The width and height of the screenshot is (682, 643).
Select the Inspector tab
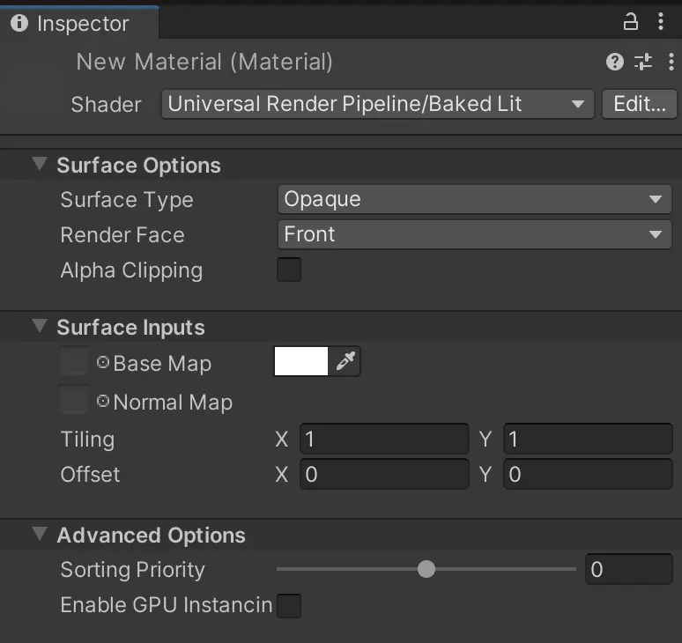pyautogui.click(x=79, y=23)
